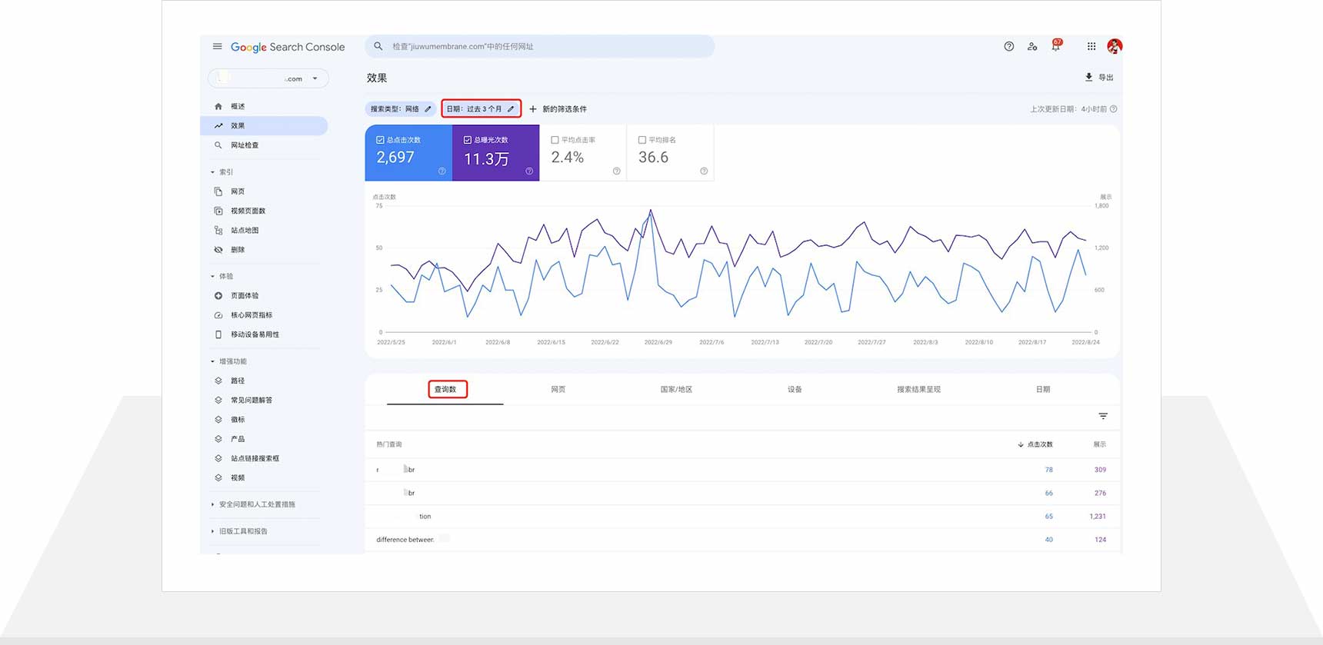Click 网址检查 magnifier icon in sidebar
The height and width of the screenshot is (645, 1323).
218,145
